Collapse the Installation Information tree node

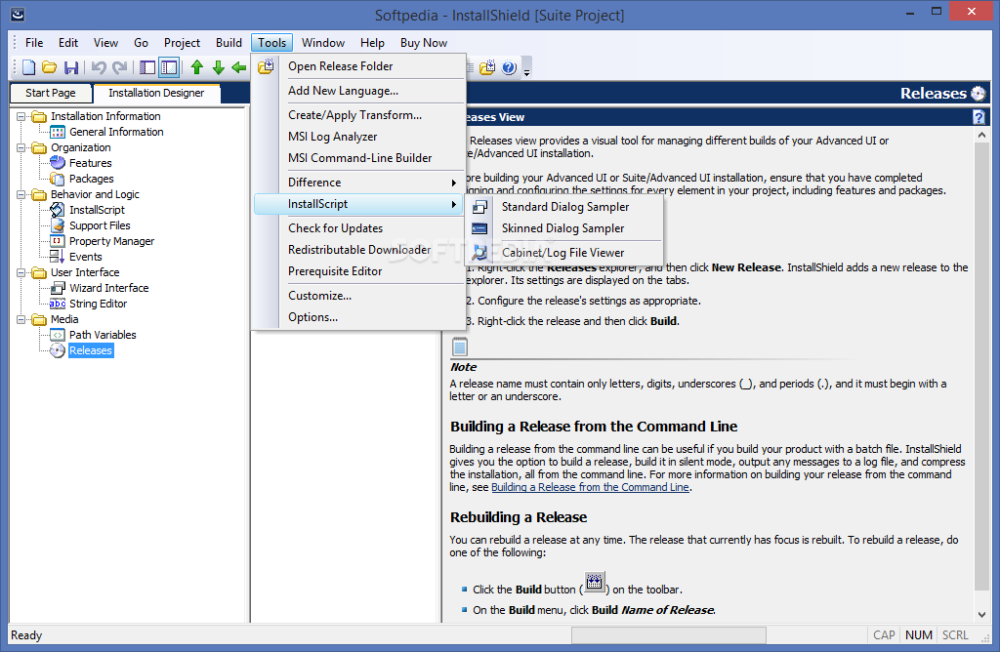21,116
